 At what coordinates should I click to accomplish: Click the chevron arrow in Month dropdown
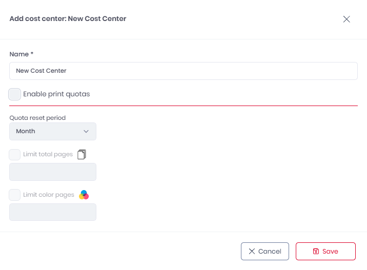coord(86,131)
